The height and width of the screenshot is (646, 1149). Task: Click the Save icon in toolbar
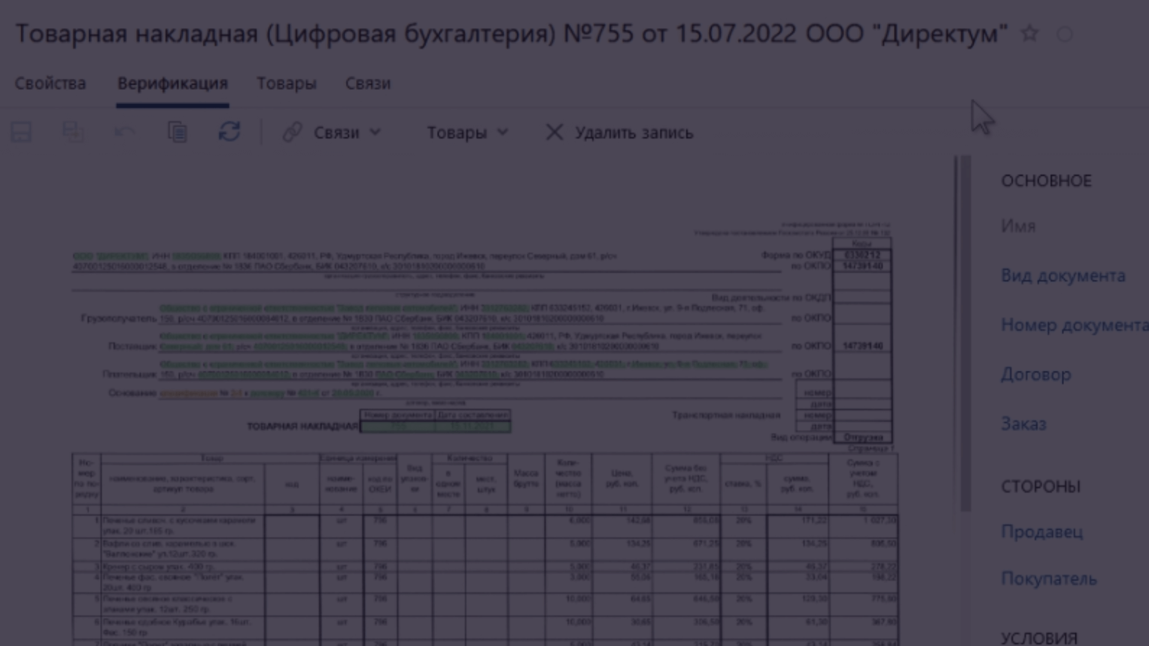coord(21,132)
